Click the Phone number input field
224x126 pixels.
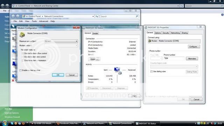coord(174,58)
